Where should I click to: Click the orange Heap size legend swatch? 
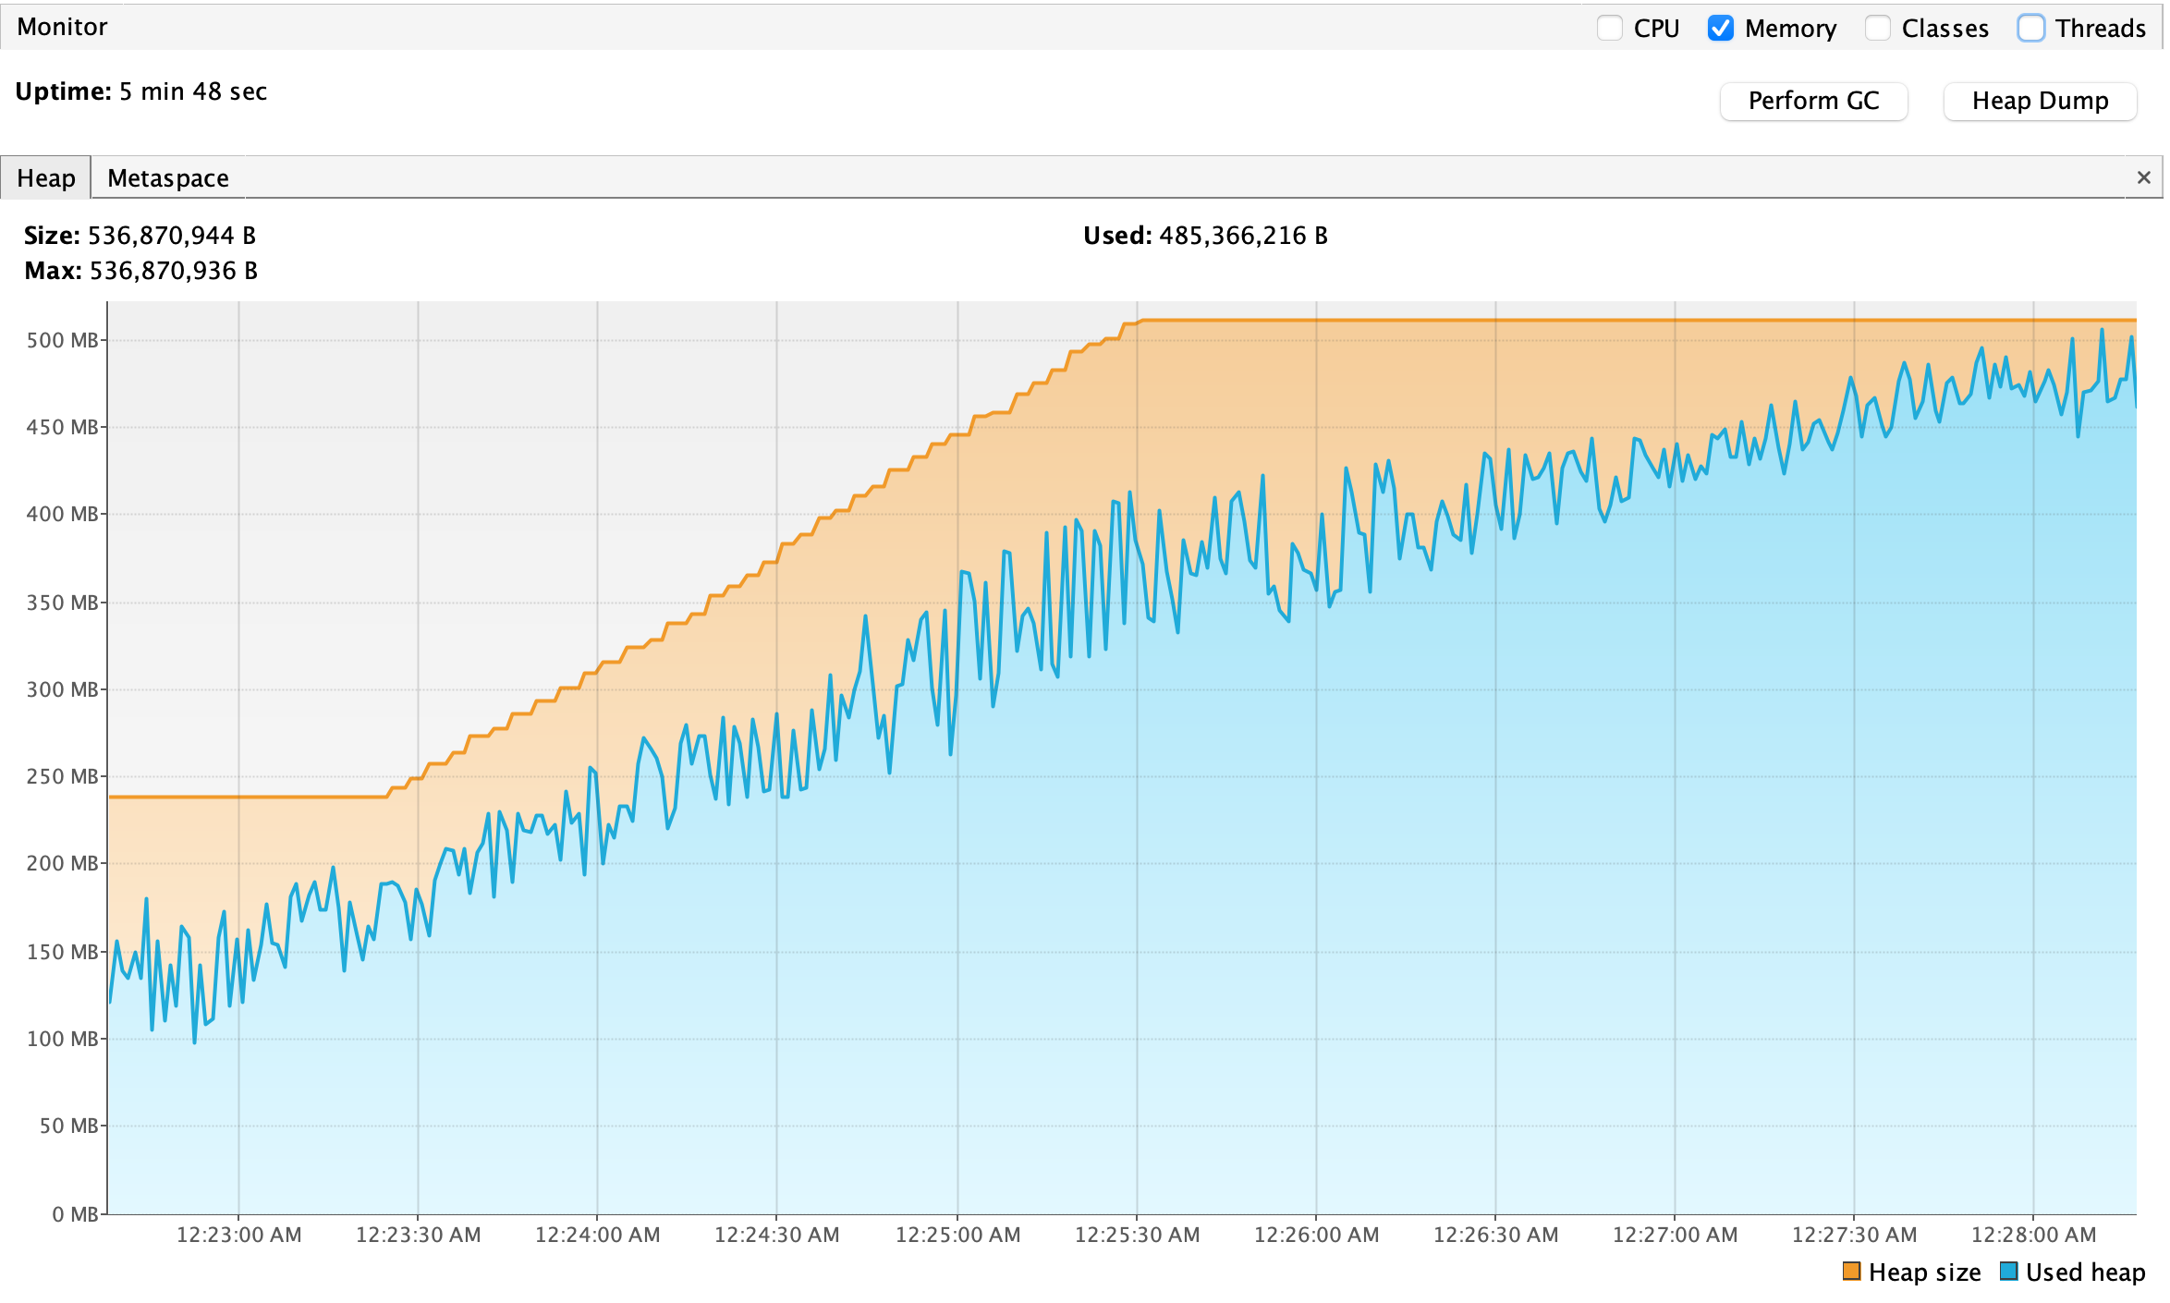[x=1851, y=1272]
